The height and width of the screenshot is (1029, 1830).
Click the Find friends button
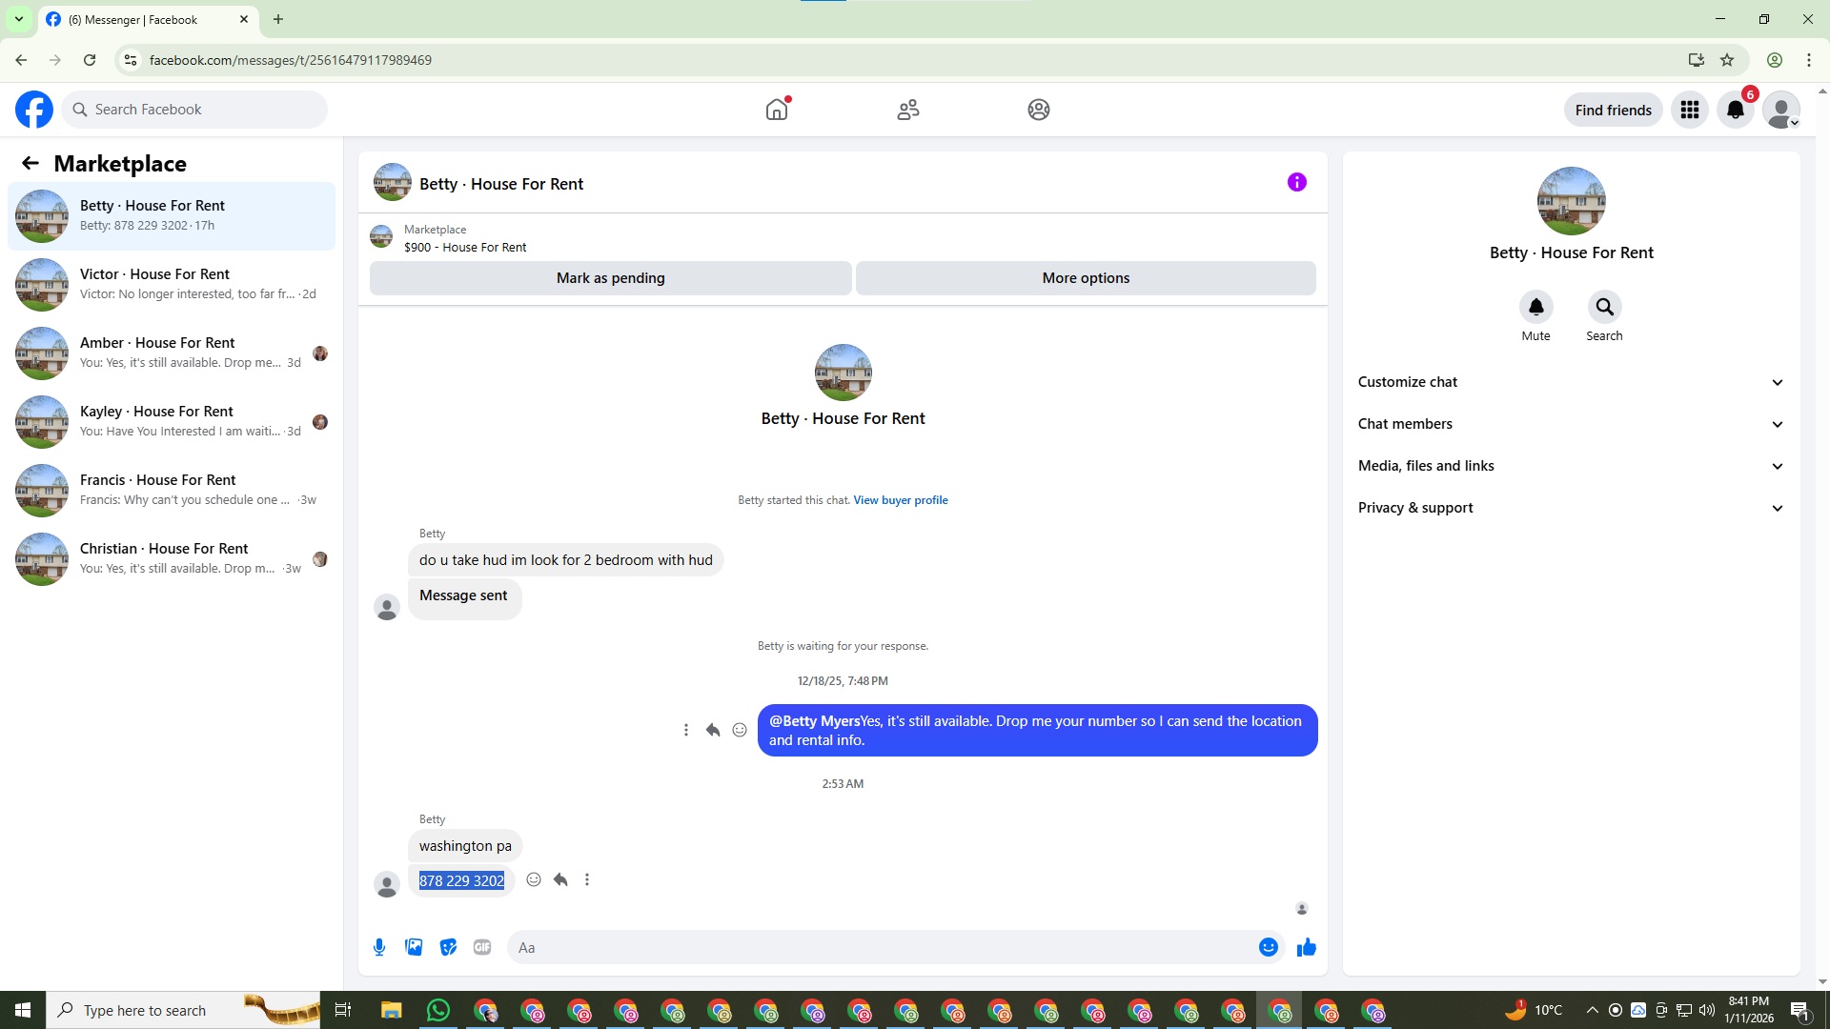tap(1614, 110)
